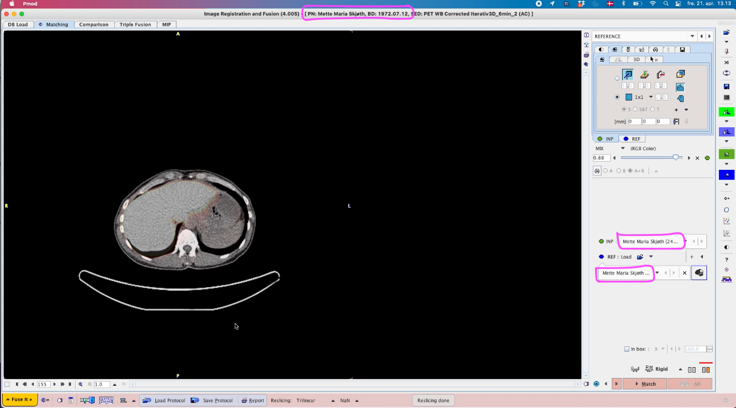Open the help question mark icon
This screenshot has width=736, height=408.
726,260
